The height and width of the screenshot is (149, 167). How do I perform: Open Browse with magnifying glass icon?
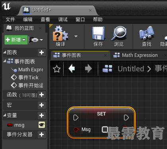click(119, 33)
